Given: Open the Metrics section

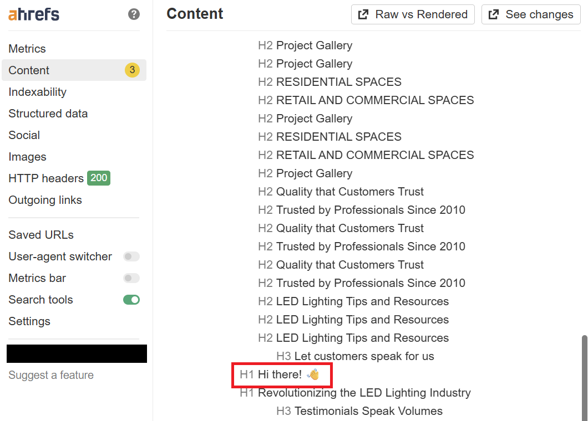Looking at the screenshot, I should (27, 49).
